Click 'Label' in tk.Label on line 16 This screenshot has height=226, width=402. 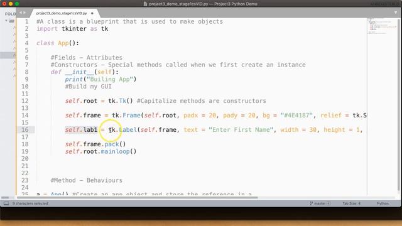(x=128, y=130)
